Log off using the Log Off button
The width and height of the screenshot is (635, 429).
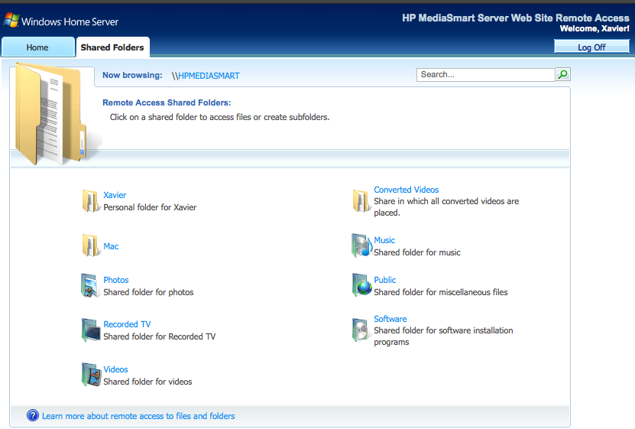click(x=591, y=47)
